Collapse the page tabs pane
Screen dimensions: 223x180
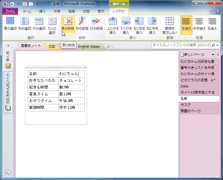[218, 55]
